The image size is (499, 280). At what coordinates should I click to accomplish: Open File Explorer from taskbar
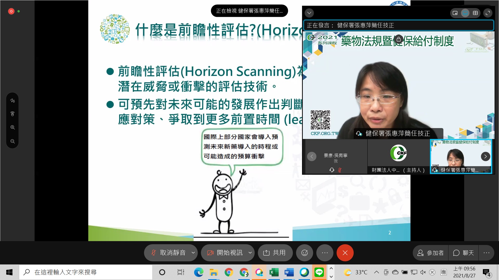(214, 272)
